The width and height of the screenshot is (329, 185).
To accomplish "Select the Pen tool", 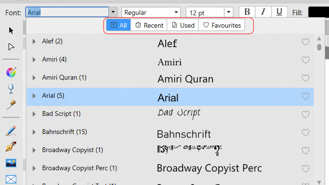I will point(11,146).
